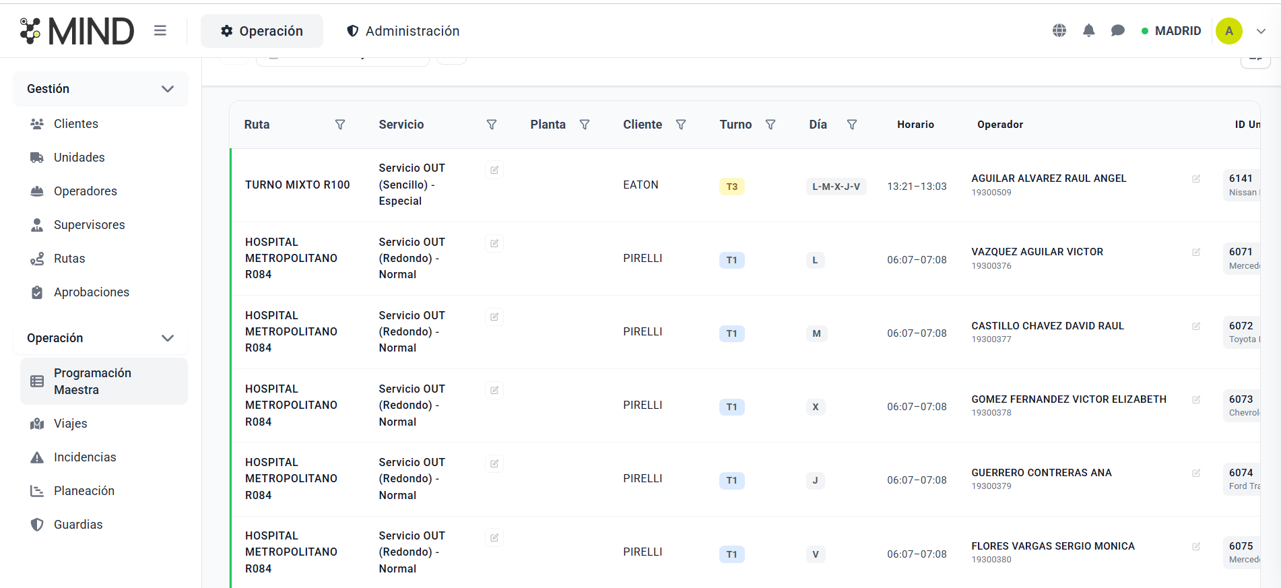The height and width of the screenshot is (588, 1281).
Task: Open the chat messages icon
Action: pos(1118,30)
